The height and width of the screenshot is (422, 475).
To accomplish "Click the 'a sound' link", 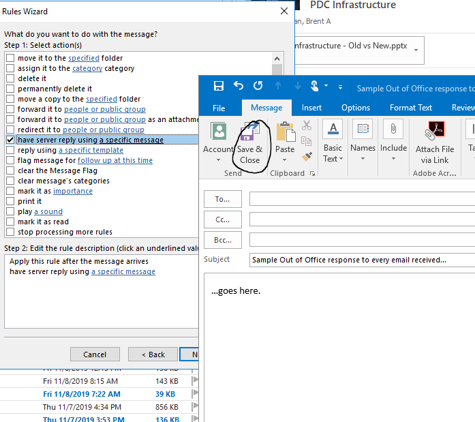I will (48, 211).
